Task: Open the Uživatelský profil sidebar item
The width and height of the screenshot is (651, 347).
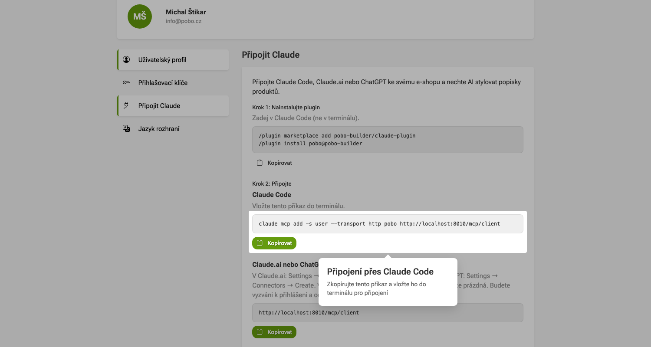Action: (x=173, y=60)
